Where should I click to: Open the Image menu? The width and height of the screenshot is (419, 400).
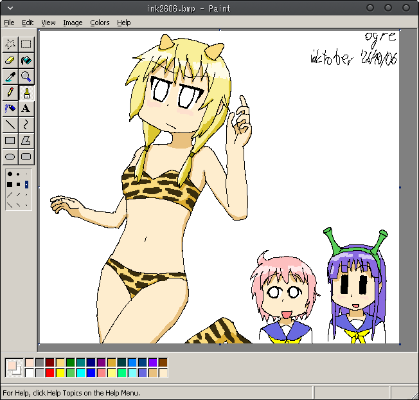pyautogui.click(x=73, y=23)
